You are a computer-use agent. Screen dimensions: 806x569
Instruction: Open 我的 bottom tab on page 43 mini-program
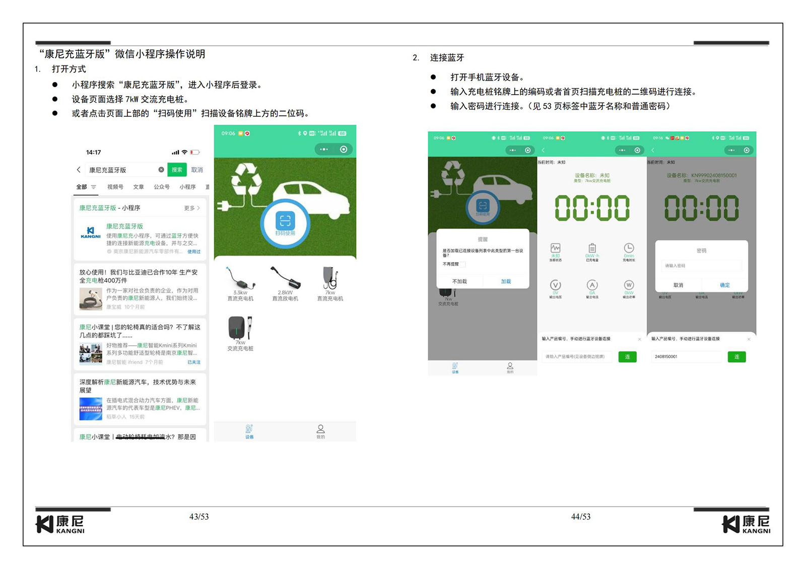click(320, 432)
